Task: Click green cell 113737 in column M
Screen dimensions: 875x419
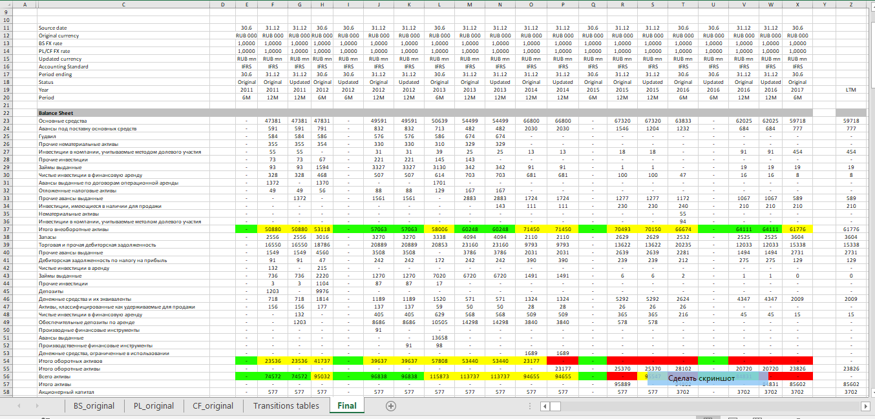Action: 469,376
